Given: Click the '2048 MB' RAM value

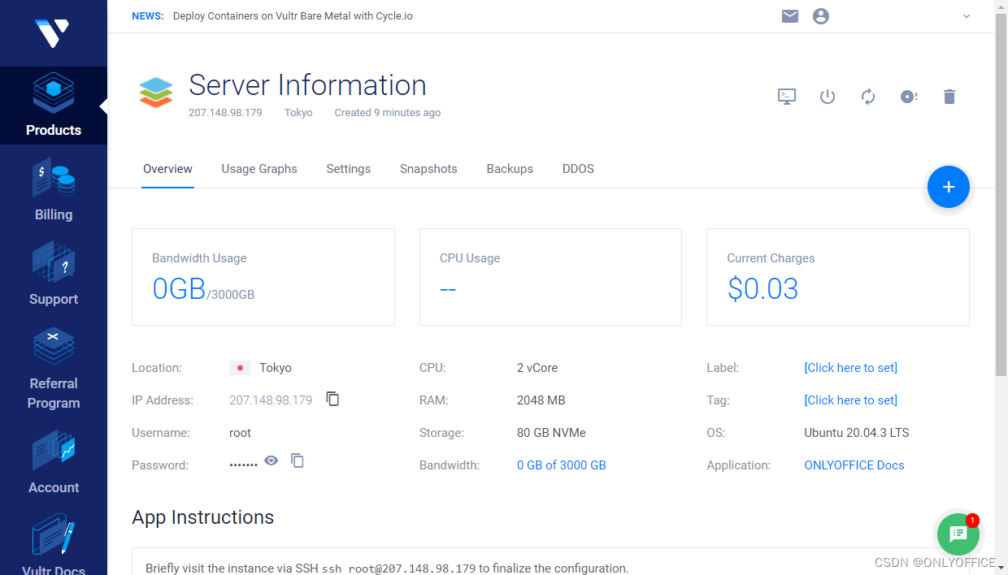Looking at the screenshot, I should [x=541, y=400].
